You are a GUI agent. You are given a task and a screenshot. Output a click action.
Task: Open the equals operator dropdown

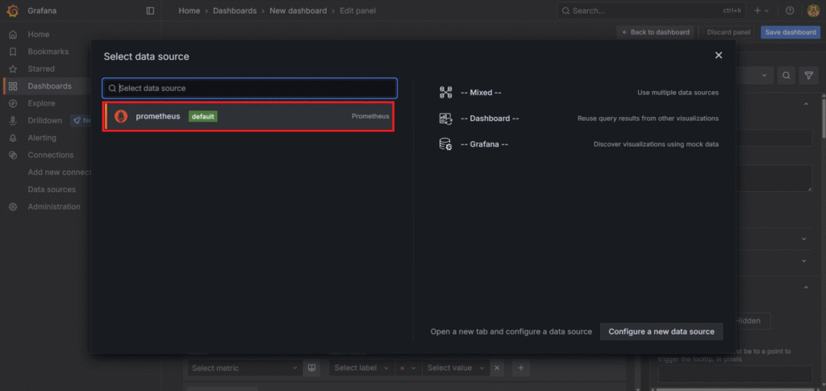407,368
